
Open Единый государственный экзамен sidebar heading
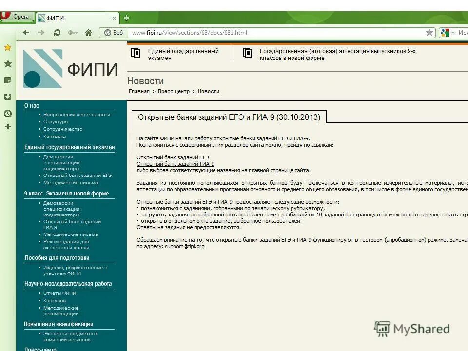pyautogui.click(x=70, y=147)
